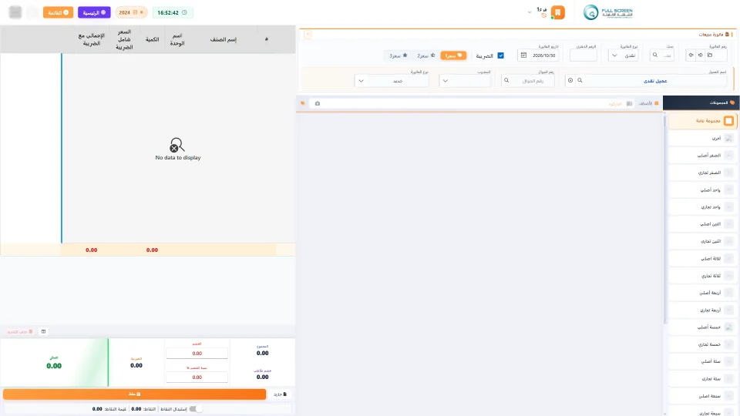This screenshot has width=740, height=416.
Task: Click the اسم الصنف column header
Action: (224, 39)
